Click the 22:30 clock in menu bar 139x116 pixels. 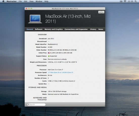point(130,1)
